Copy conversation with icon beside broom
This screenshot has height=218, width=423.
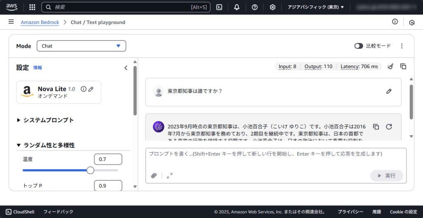(x=403, y=66)
